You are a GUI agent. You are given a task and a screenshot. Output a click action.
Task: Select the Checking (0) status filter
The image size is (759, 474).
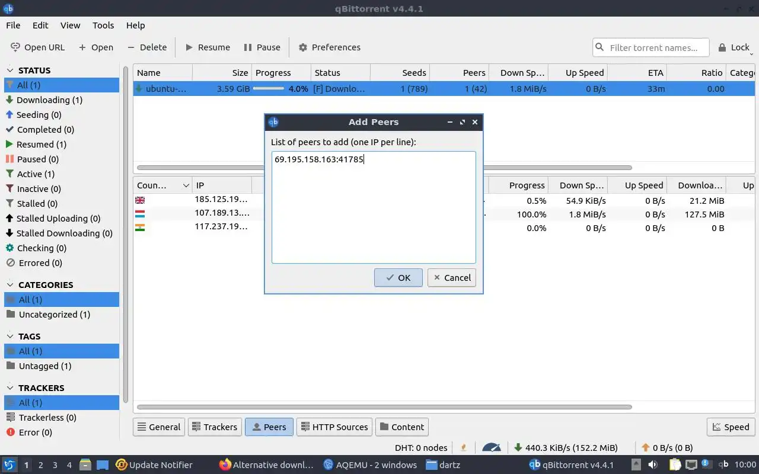pos(62,248)
